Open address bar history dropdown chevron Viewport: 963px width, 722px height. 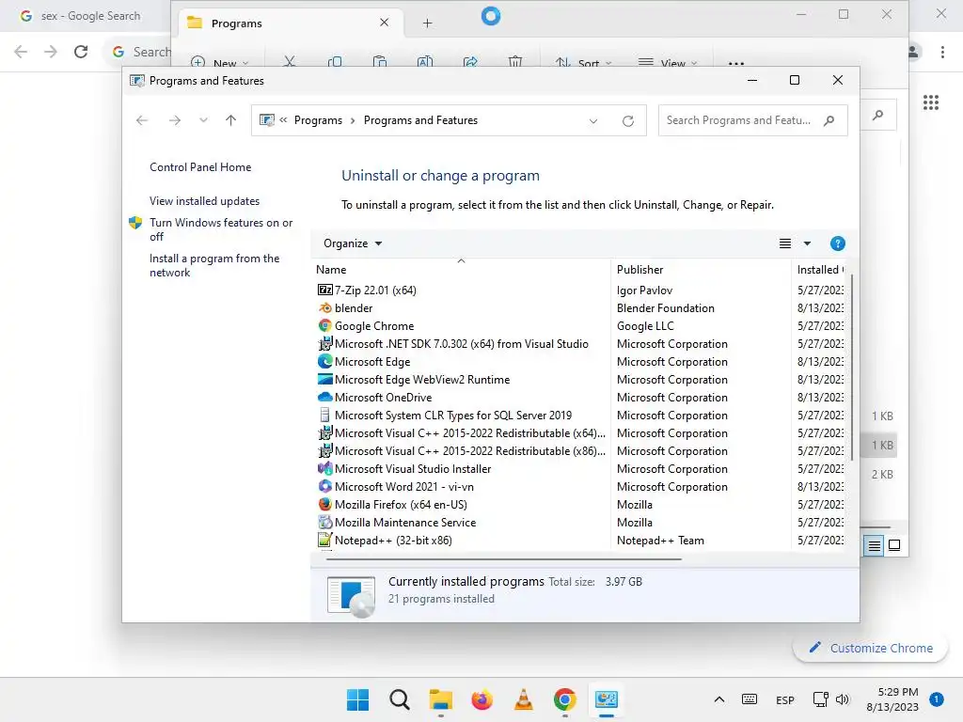click(x=593, y=121)
